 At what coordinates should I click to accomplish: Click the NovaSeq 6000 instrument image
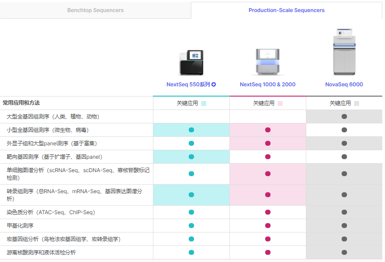click(x=344, y=52)
